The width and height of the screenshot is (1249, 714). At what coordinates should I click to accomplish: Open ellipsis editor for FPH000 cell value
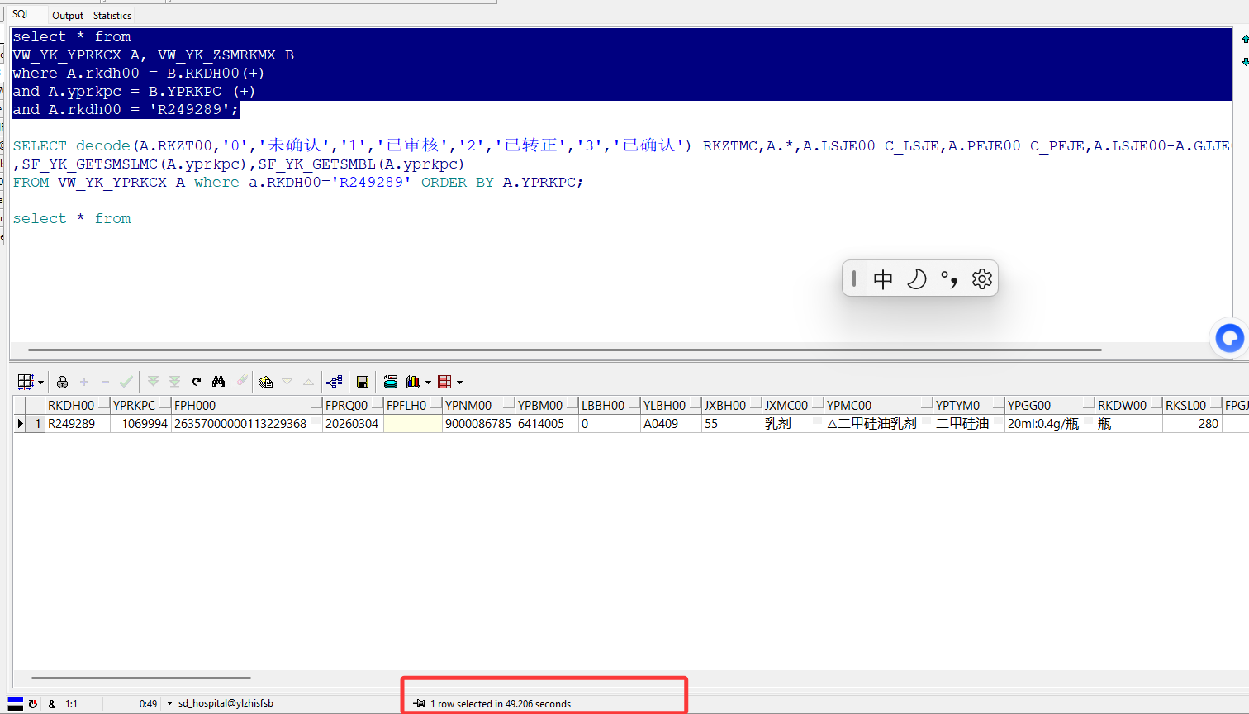click(x=316, y=423)
